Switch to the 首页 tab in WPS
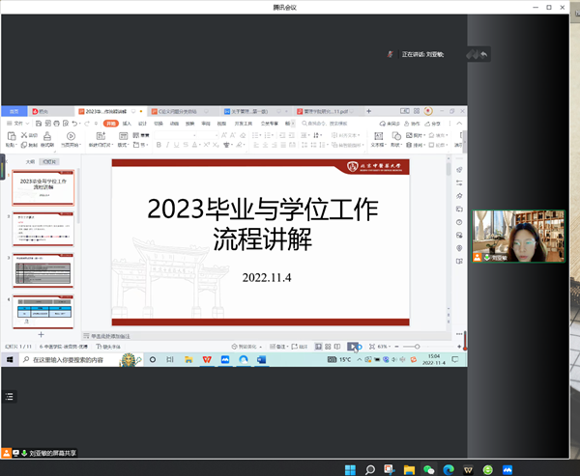Viewport: 580px width, 476px height. pyautogui.click(x=14, y=112)
